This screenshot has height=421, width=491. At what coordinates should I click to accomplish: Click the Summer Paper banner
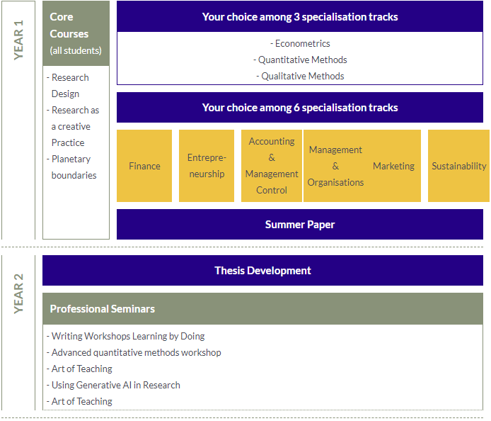(299, 225)
